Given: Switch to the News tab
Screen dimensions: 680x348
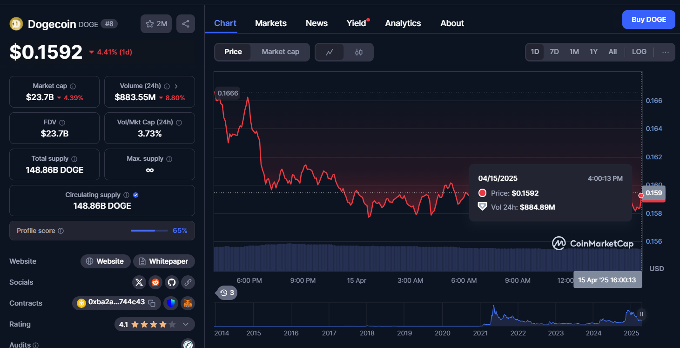Looking at the screenshot, I should (316, 23).
